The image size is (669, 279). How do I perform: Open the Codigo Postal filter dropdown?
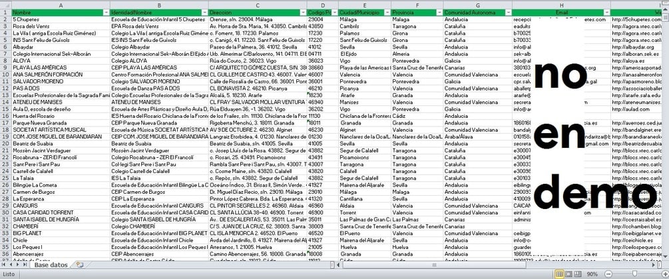click(x=335, y=13)
